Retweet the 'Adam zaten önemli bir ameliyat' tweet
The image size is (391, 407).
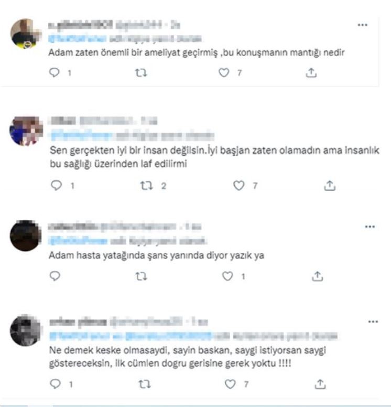tap(141, 73)
